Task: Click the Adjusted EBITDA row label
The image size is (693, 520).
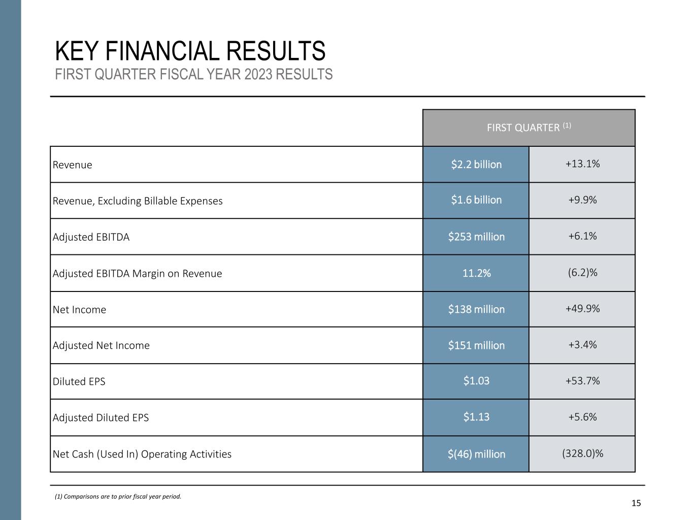Action: tap(91, 237)
